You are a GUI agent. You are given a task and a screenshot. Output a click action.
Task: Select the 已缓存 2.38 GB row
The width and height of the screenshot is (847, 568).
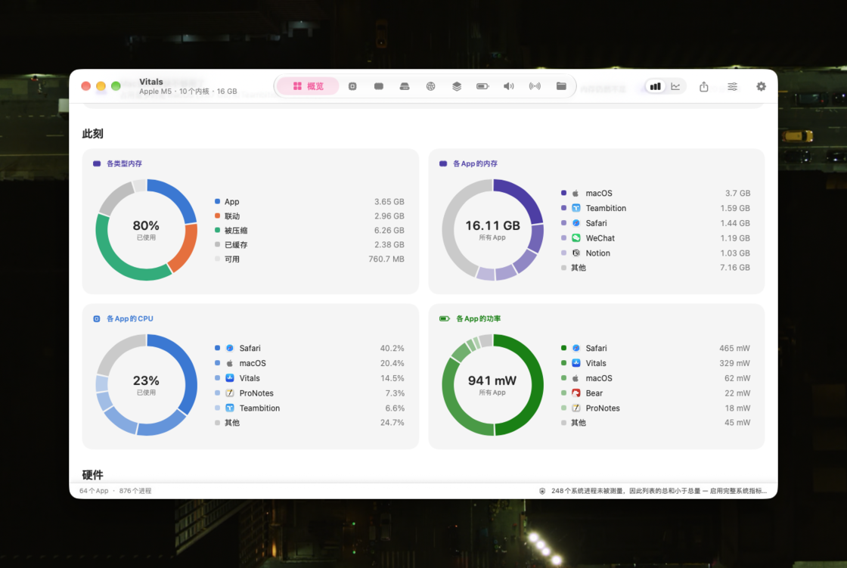309,244
